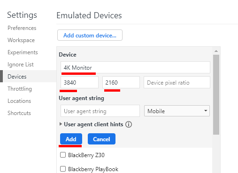This screenshot has height=173, width=238.
Task: Click the info icon beside client hints
Action: (129, 124)
